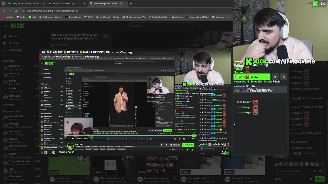The width and height of the screenshot is (328, 184).
Task: Toggle fullscreen for the clip player
Action: click(x=224, y=152)
